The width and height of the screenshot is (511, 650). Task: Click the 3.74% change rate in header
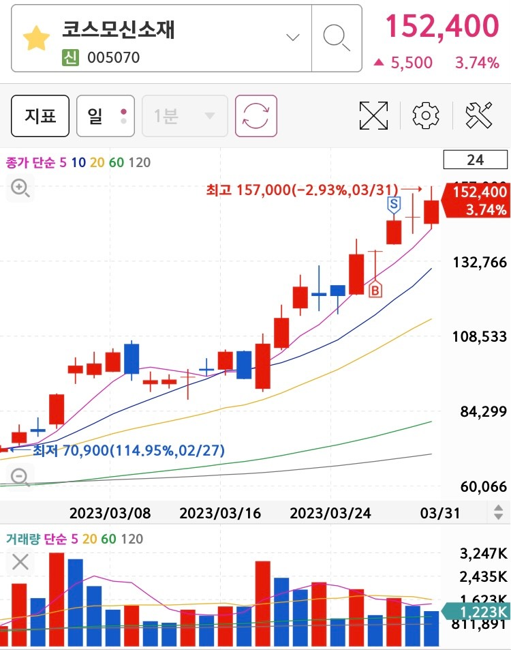click(x=477, y=63)
